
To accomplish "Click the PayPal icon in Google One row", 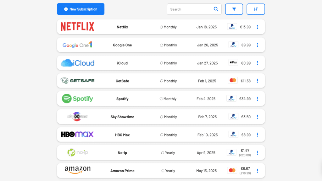I will pyautogui.click(x=233, y=45).
